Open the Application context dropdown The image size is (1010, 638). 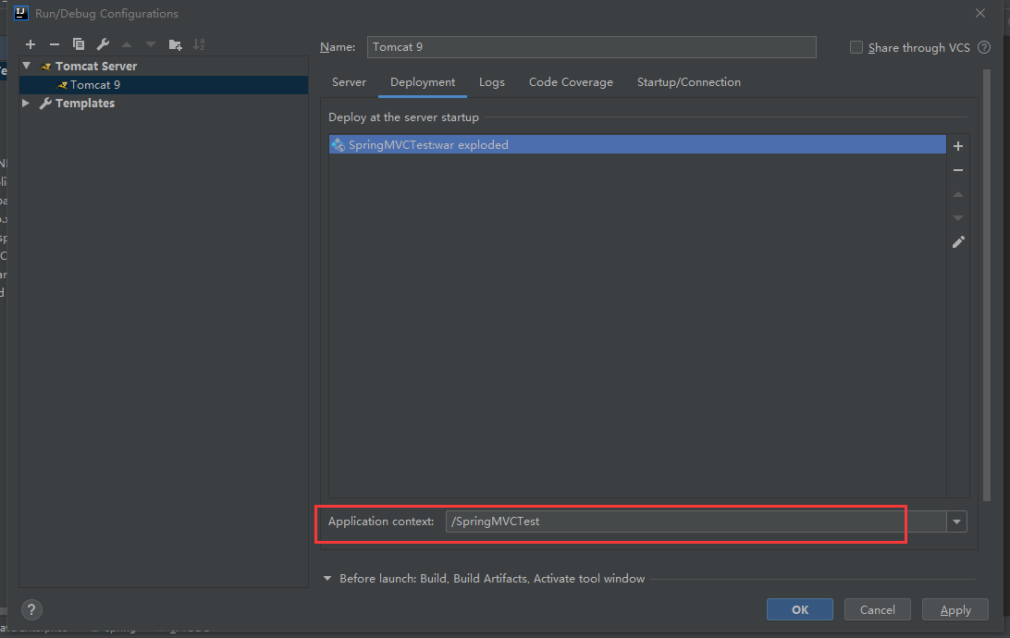[x=956, y=521]
